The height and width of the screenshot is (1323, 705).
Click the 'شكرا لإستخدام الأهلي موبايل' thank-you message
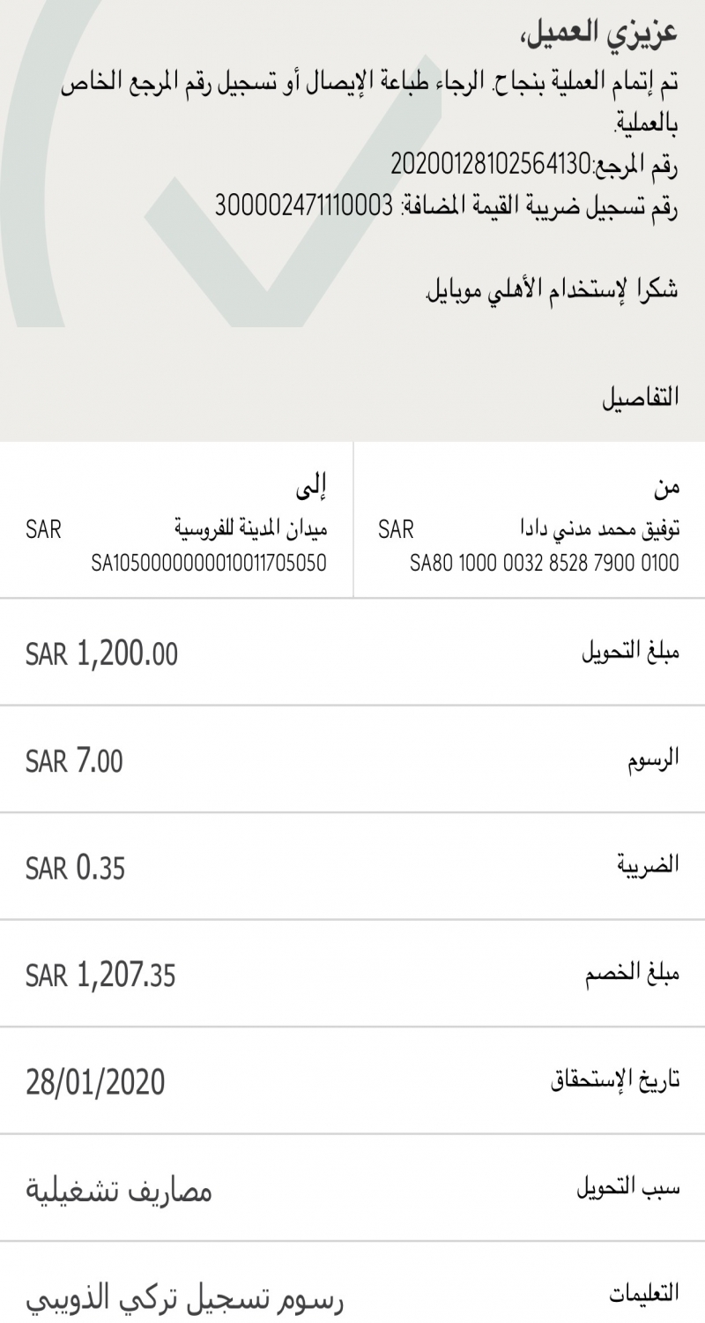tap(553, 290)
